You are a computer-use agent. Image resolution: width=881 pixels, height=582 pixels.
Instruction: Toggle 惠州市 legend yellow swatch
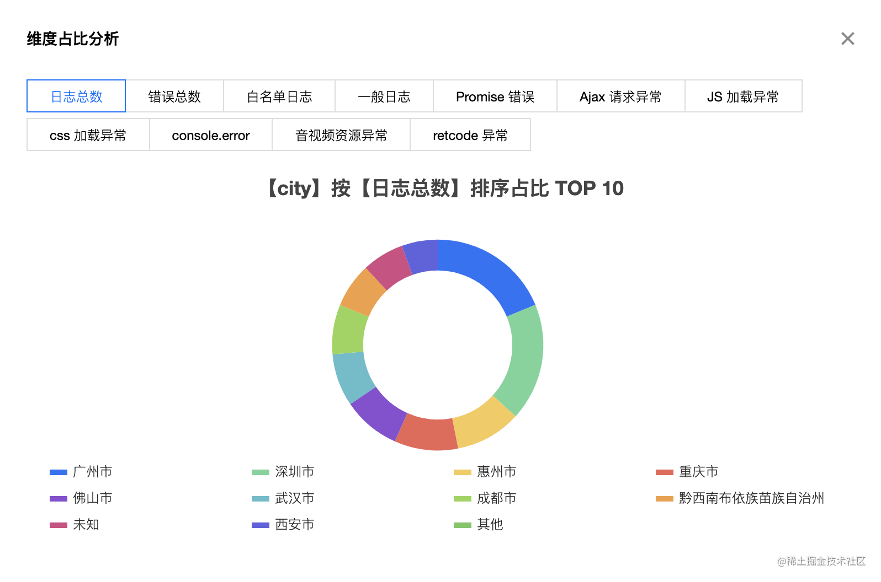[x=463, y=472]
